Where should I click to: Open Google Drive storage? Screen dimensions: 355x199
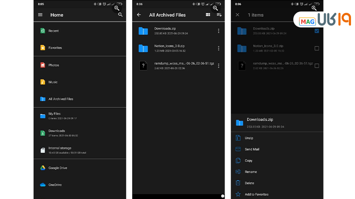[x=57, y=168]
